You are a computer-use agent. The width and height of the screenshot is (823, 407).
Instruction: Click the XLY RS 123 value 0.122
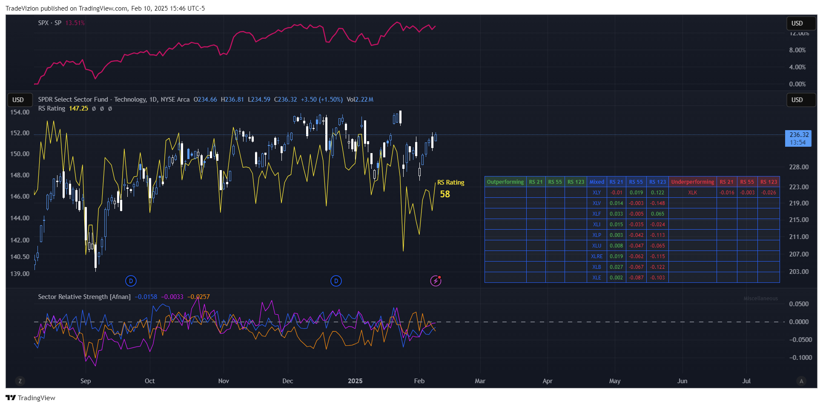tap(658, 193)
